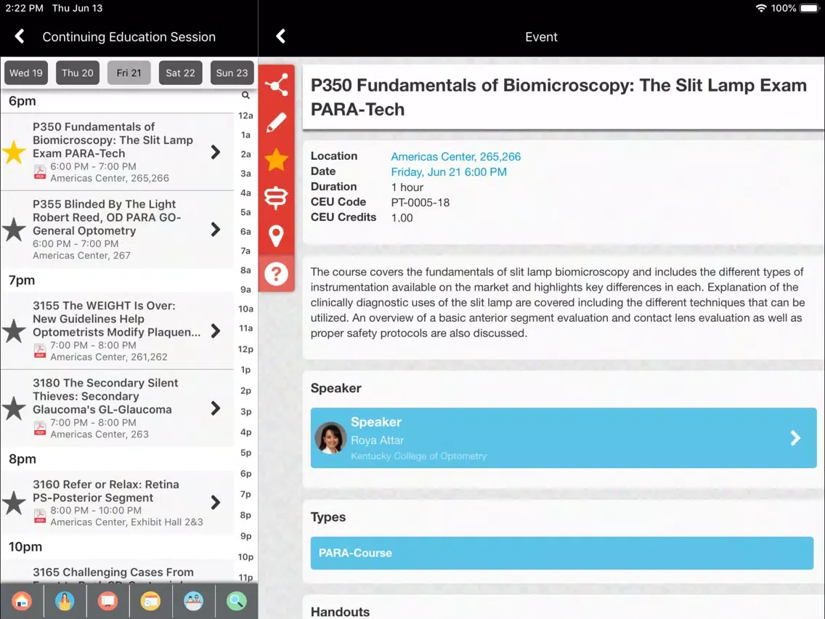The height and width of the screenshot is (619, 825).
Task: Star the 3160 Refer or Relax session
Action: 15,503
